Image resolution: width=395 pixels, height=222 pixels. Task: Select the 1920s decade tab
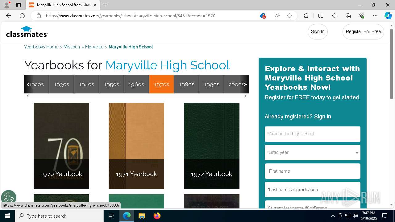pyautogui.click(x=36, y=84)
